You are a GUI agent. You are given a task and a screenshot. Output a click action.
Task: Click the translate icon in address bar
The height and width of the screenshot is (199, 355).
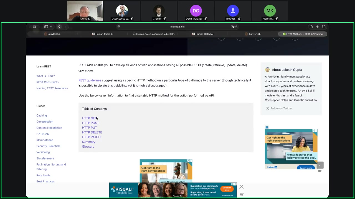[x=232, y=27]
